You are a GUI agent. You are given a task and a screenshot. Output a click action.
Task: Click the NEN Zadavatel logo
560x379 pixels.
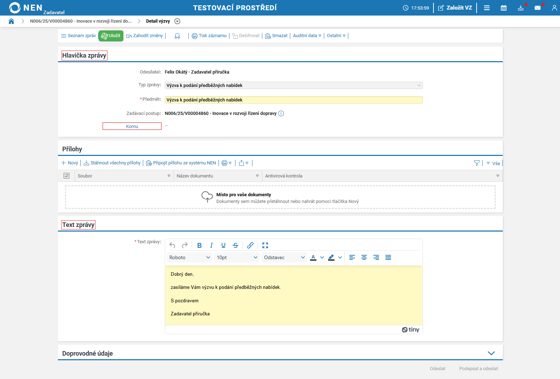point(36,8)
